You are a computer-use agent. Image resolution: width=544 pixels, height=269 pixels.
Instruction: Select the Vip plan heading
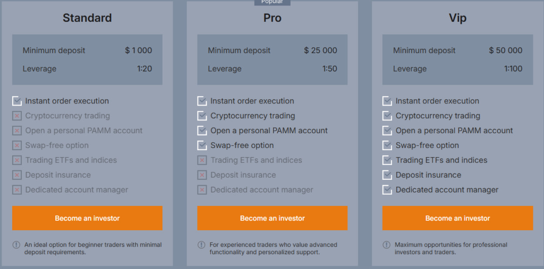457,18
